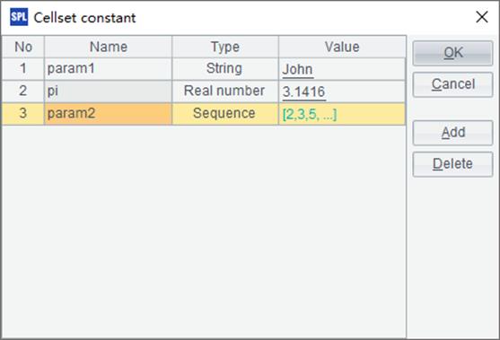Select the param1 name cell
500x340 pixels.
point(108,69)
